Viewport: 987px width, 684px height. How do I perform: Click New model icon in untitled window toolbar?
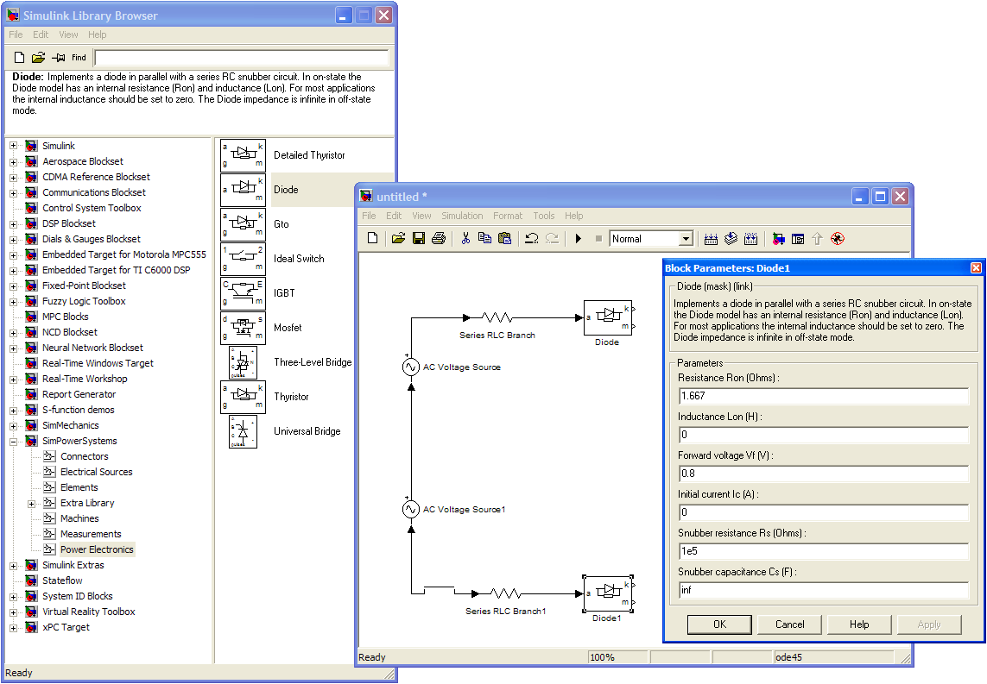pos(373,239)
